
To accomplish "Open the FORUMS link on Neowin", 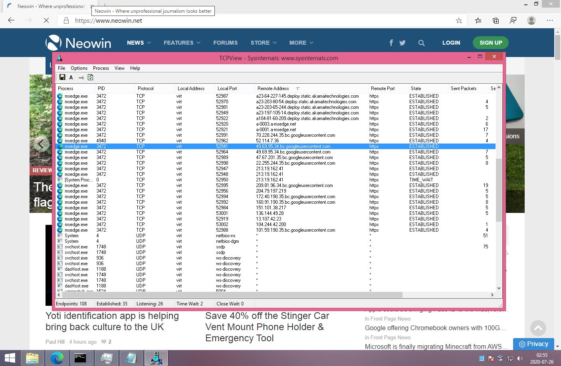I will pyautogui.click(x=225, y=43).
